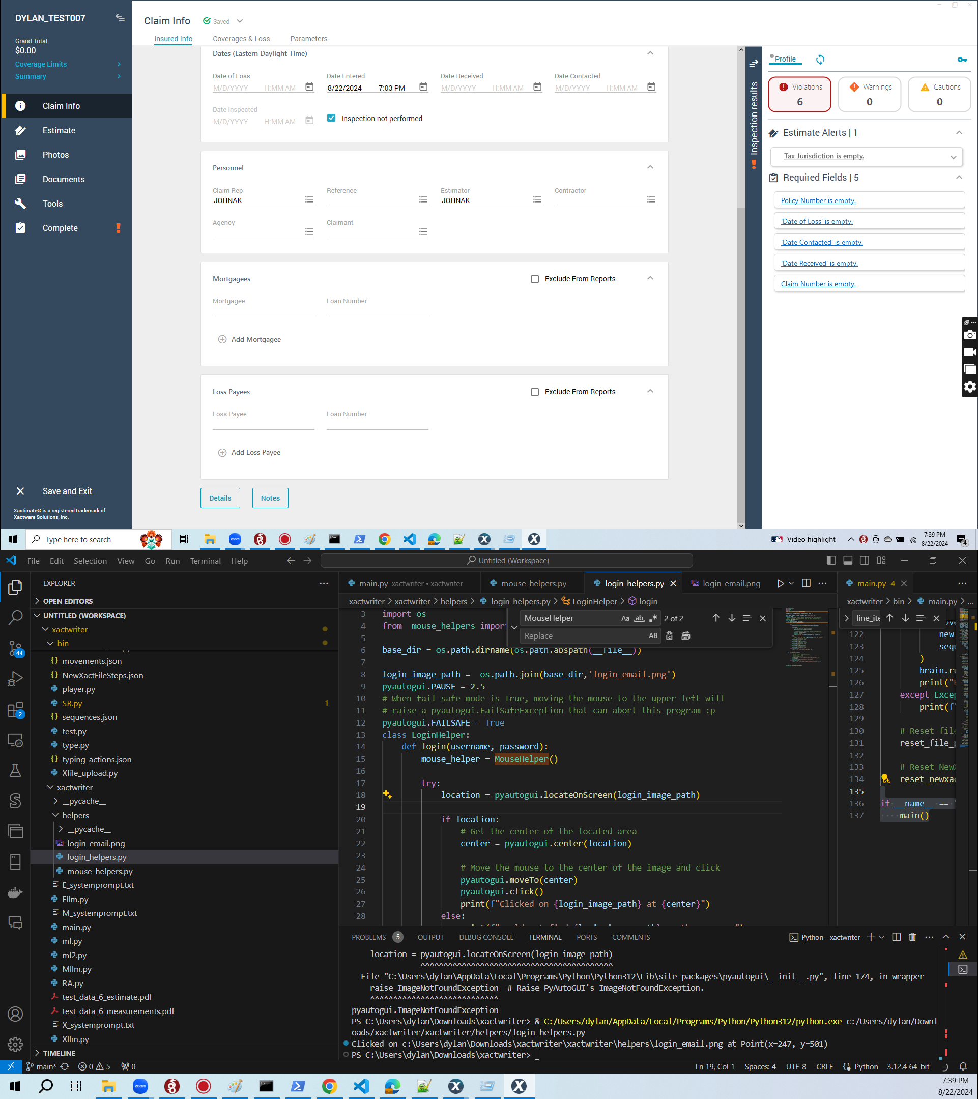Open the Terminal menu in VS Code
Viewport: 978px width, 1099px height.
click(x=205, y=561)
